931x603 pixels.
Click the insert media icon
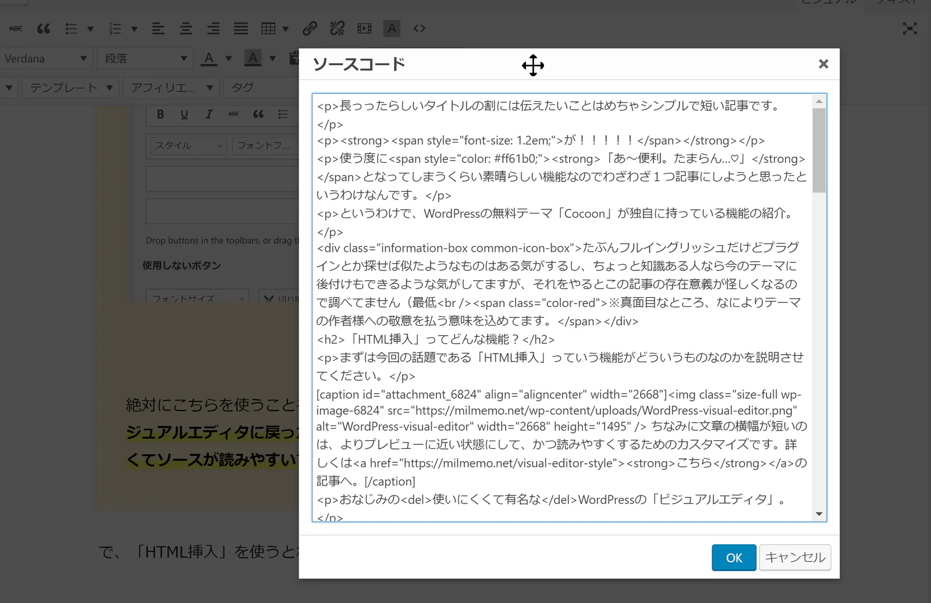point(364,28)
